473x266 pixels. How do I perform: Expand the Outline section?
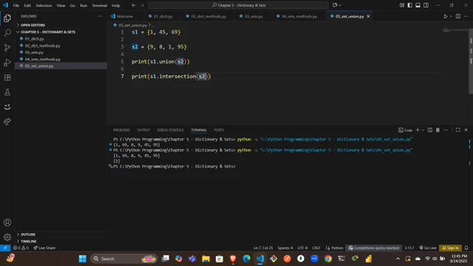28,234
